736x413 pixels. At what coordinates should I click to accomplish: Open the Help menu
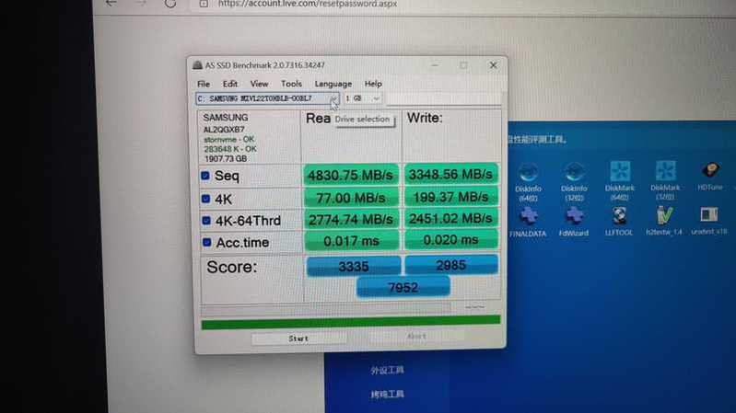[x=373, y=84]
